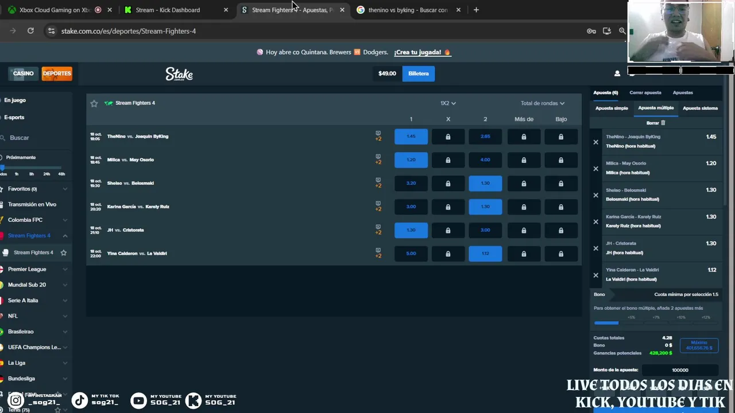Toggle TheNino 1.45 odds selection
This screenshot has height=413, width=735.
pos(411,137)
